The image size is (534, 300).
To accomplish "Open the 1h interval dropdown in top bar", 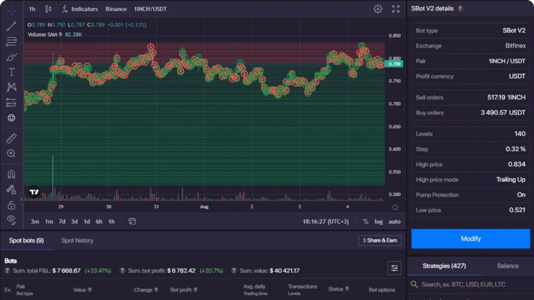I will point(32,9).
